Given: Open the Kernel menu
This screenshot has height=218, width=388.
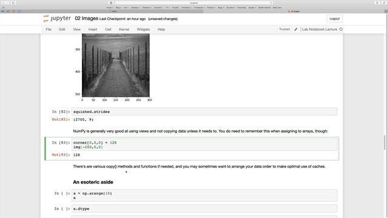Looking at the screenshot, I should [x=124, y=29].
